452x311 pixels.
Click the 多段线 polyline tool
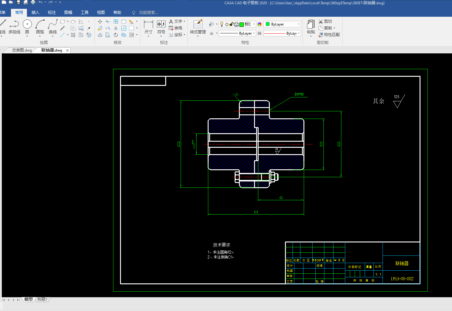pos(14,24)
